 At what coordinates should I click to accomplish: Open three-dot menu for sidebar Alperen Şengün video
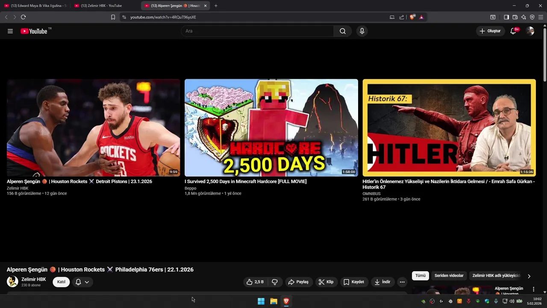[x=533, y=289]
